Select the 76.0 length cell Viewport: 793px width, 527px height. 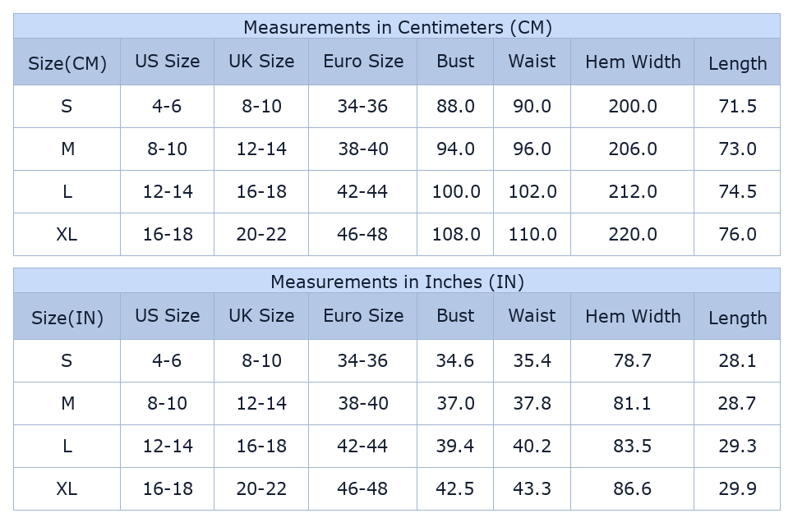coord(737,235)
